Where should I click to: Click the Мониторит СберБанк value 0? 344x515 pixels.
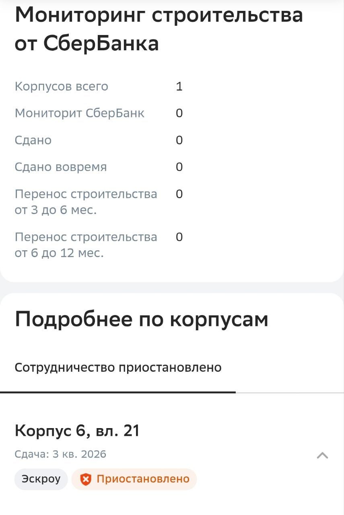pos(179,113)
